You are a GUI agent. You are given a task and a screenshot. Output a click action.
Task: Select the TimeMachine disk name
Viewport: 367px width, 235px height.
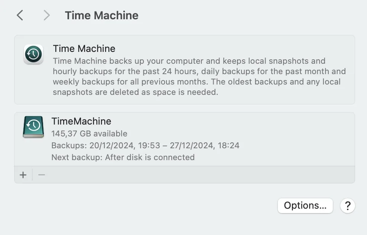81,121
